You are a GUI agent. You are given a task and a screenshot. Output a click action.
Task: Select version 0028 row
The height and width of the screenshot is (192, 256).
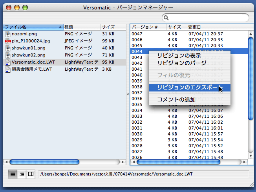pos(189,146)
